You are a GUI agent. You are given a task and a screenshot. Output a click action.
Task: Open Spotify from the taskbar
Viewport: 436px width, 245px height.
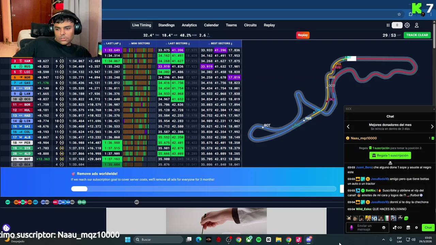point(259,240)
